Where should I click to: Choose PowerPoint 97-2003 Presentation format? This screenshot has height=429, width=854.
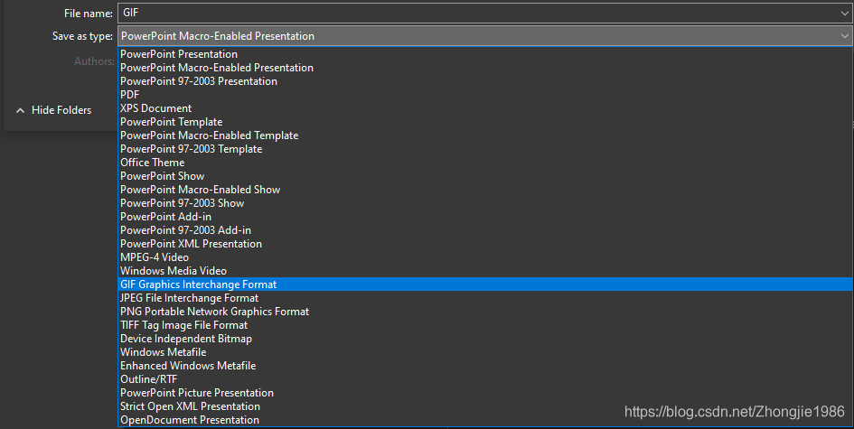pos(485,81)
